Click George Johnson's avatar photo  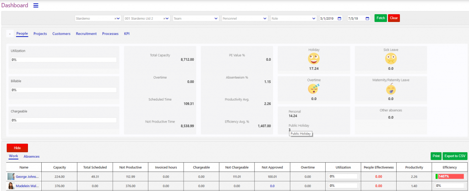pos(11,176)
